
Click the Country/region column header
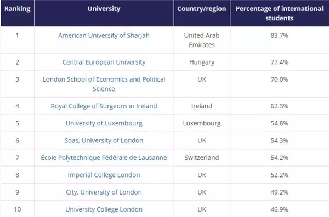pos(202,9)
